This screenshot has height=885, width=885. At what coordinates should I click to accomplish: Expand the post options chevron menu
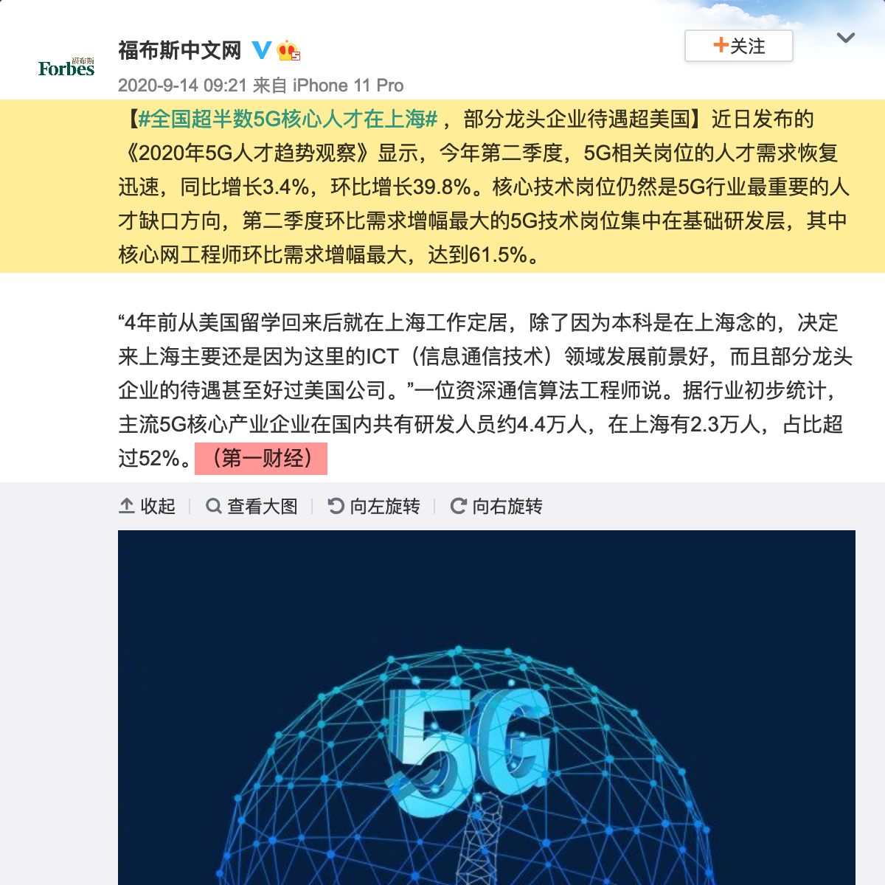(x=846, y=38)
